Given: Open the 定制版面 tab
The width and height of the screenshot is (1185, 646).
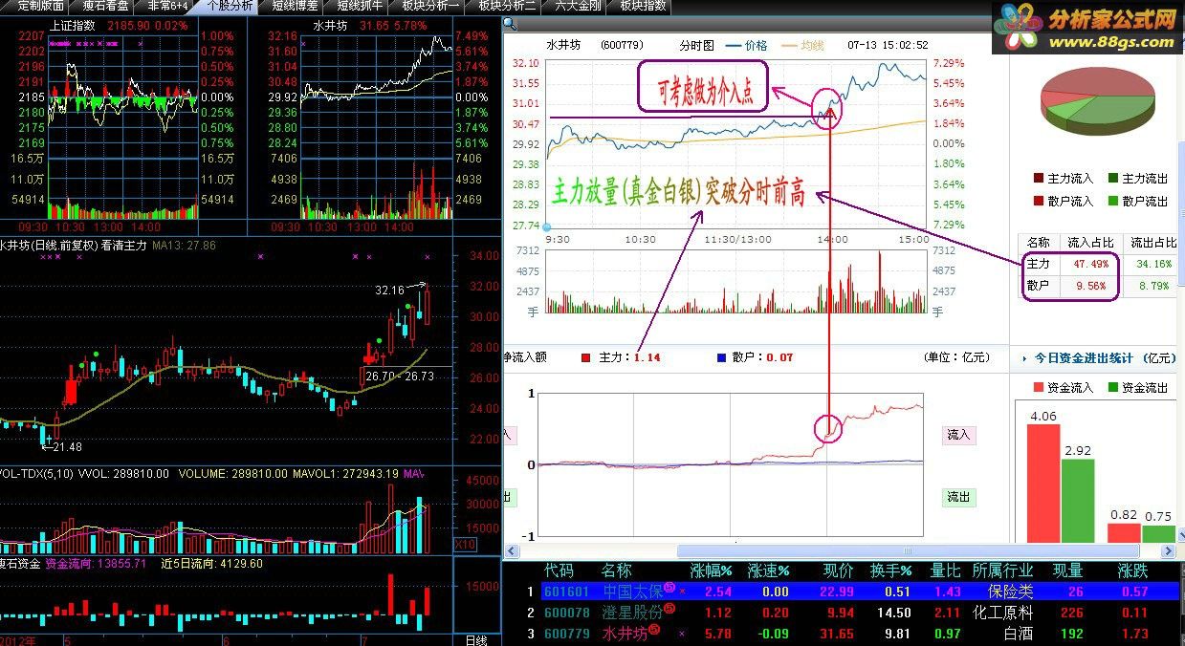Looking at the screenshot, I should click(39, 6).
